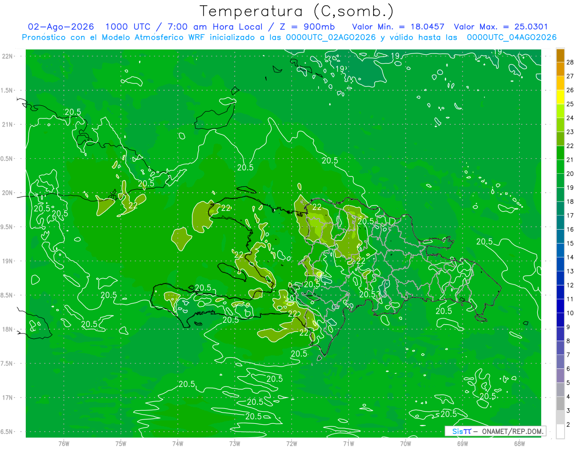This screenshot has width=583, height=450.
Task: Click the "68W" longitude axis label
Action: [519, 443]
